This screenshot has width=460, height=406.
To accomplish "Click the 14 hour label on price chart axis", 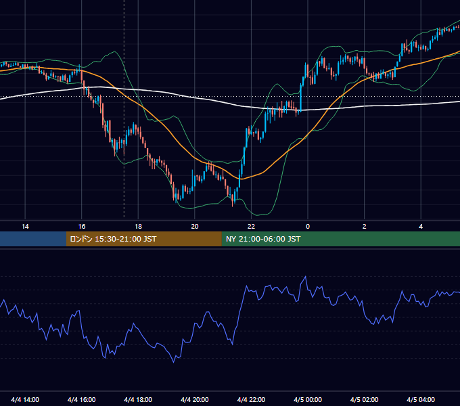I will (25, 227).
